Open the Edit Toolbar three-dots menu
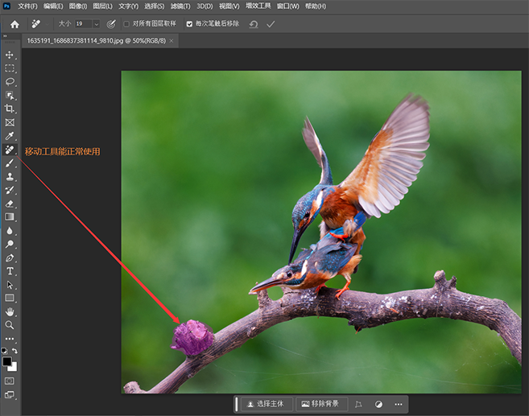This screenshot has width=529, height=416. [x=10, y=339]
